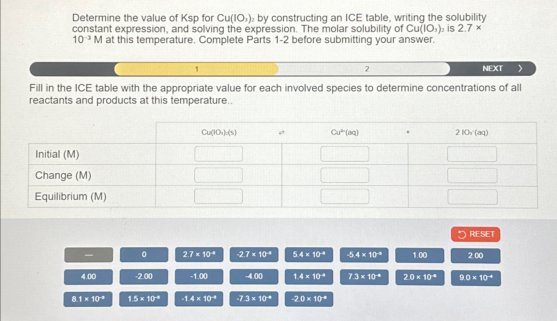Select the 2.7 × 10⁻³ tile
This screenshot has height=321, width=557.
[x=199, y=255]
